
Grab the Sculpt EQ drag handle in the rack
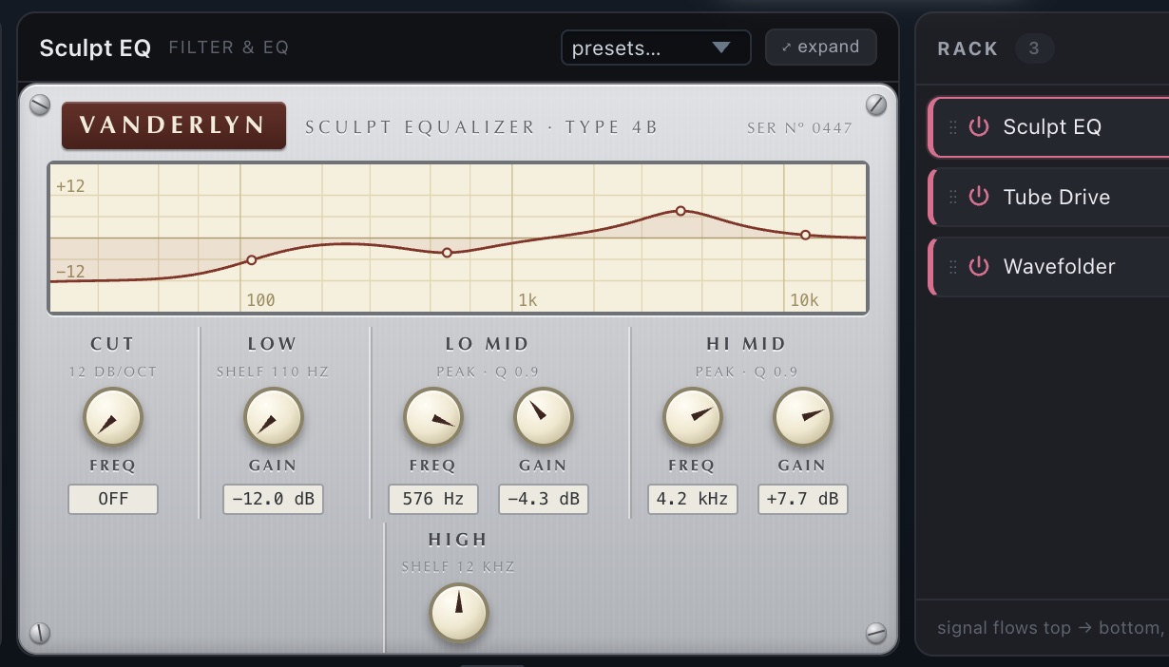(953, 126)
